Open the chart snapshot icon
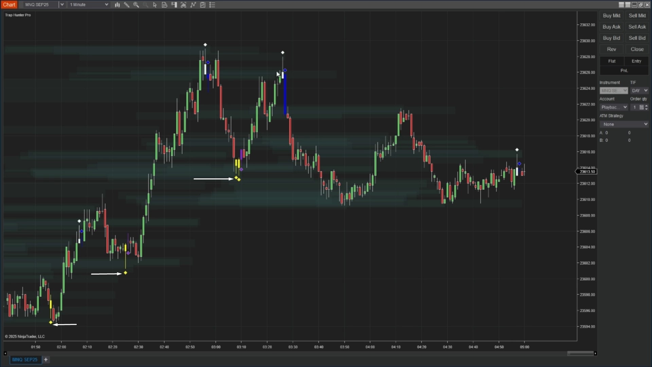652x367 pixels. 202,5
